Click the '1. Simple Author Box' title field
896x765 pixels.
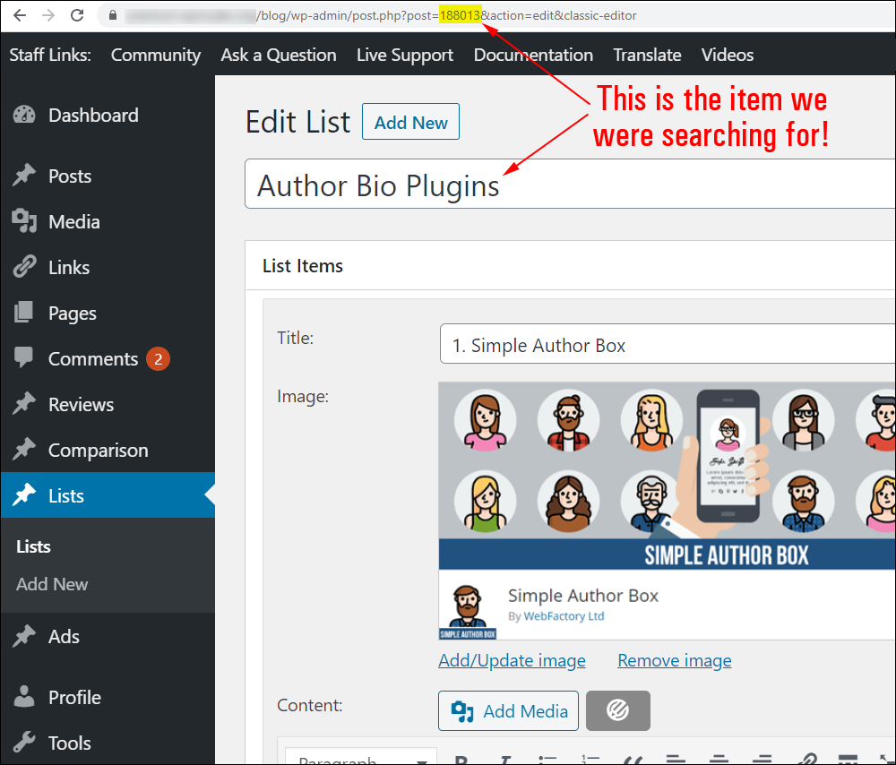tap(668, 344)
